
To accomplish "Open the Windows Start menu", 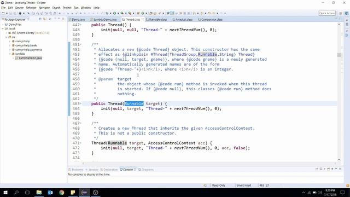I will pyautogui.click(x=5, y=192).
